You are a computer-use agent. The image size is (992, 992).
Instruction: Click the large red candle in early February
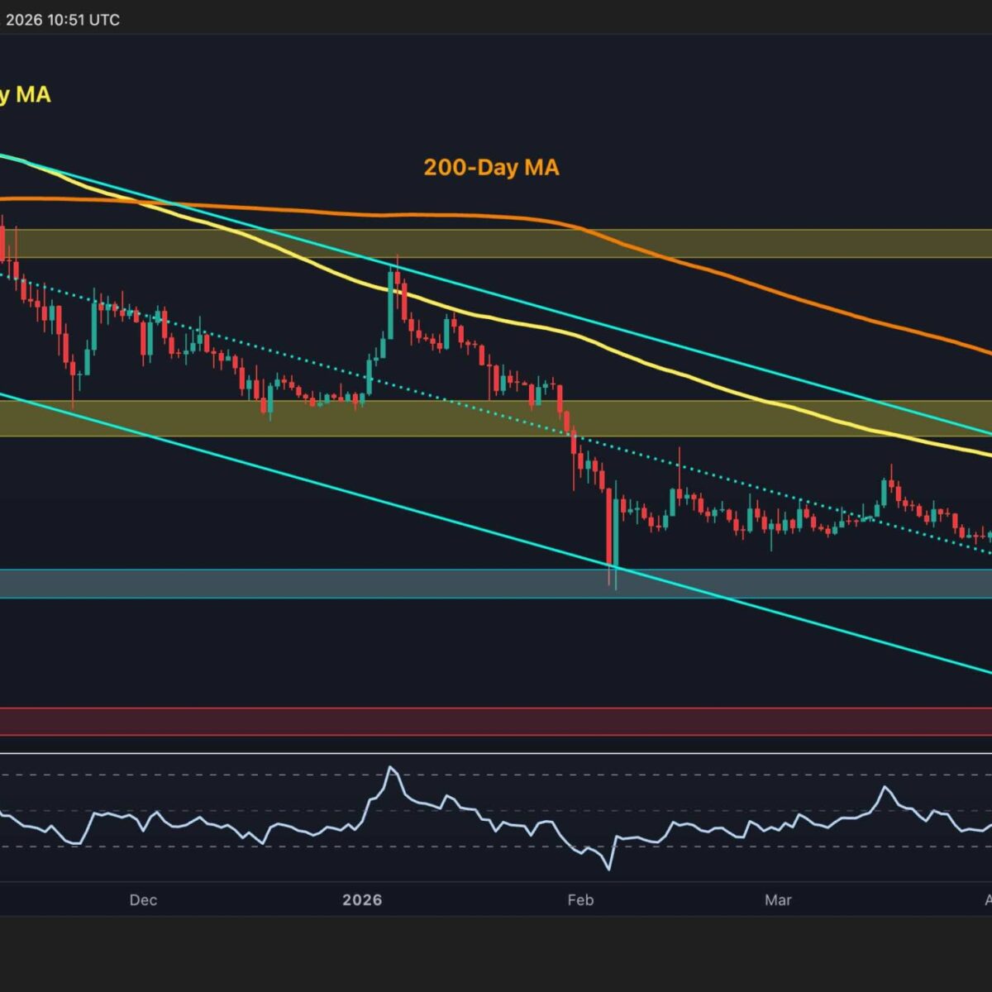(609, 526)
